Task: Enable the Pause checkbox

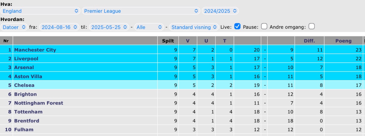Action: coord(264,26)
